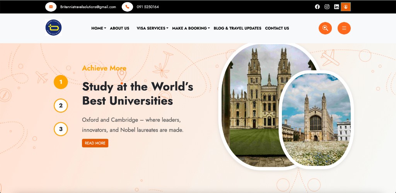Open the LinkedIn profile icon
The image size is (396, 193).
336,7
